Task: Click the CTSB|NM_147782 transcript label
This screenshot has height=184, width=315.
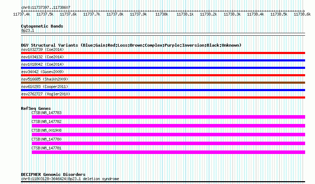Action: [47, 121]
